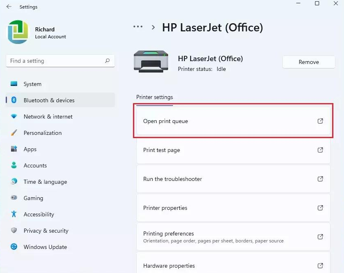Click Run the troubleshooter row
The height and width of the screenshot is (273, 344).
click(x=233, y=179)
